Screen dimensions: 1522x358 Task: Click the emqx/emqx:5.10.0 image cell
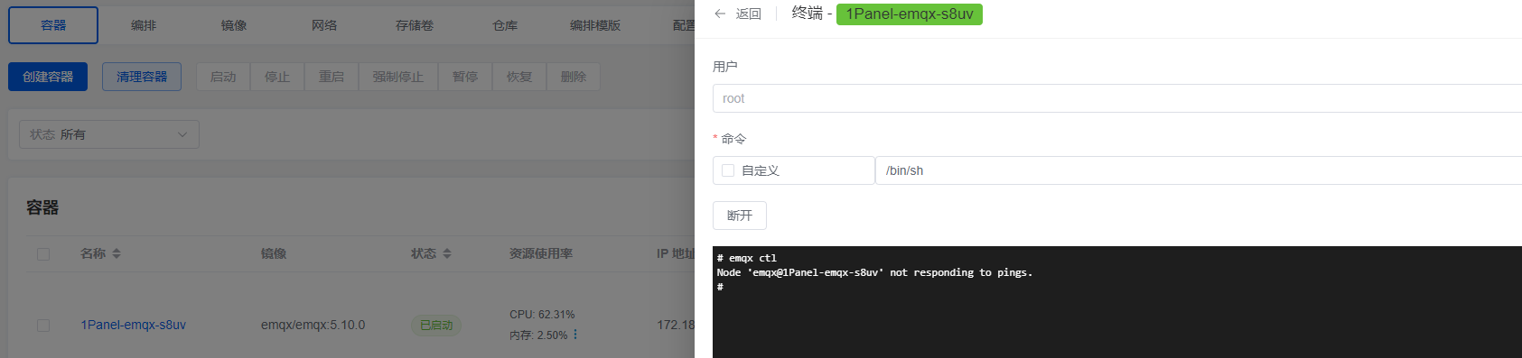point(313,325)
